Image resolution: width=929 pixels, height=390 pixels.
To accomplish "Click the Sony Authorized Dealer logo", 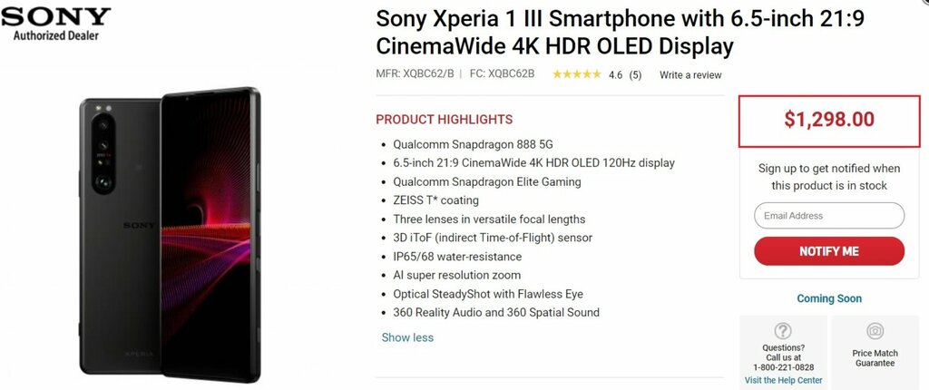I will (x=56, y=24).
